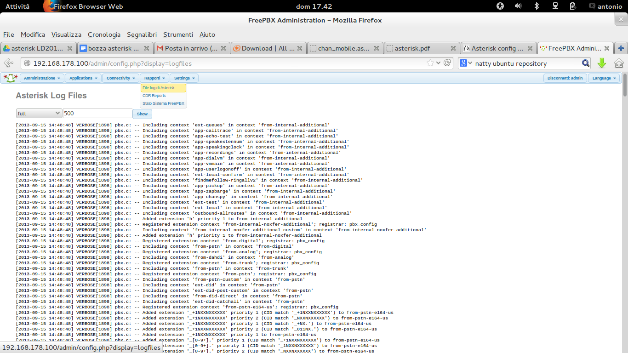The image size is (628, 353).
Task: Click the clock showing dom 17.42
Action: click(314, 6)
